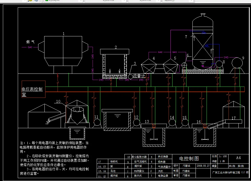
Task: Select the 空气压缩机 cell in parts list
Action: pyautogui.click(x=140, y=162)
